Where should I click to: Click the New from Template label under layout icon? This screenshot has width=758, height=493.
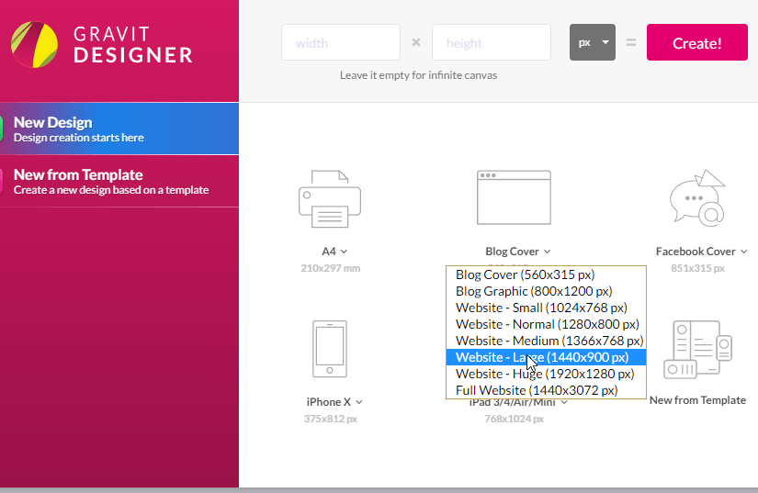pyautogui.click(x=697, y=400)
